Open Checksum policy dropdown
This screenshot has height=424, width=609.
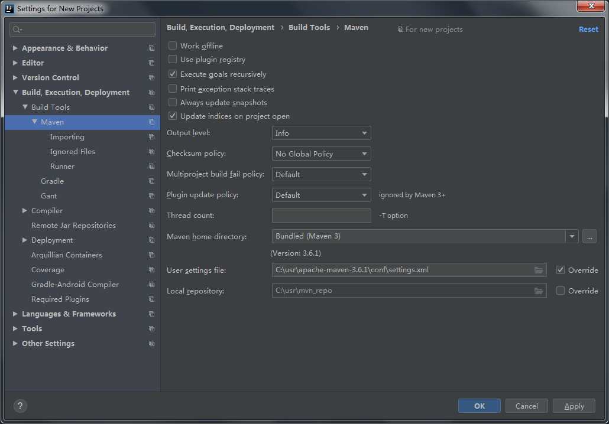321,154
